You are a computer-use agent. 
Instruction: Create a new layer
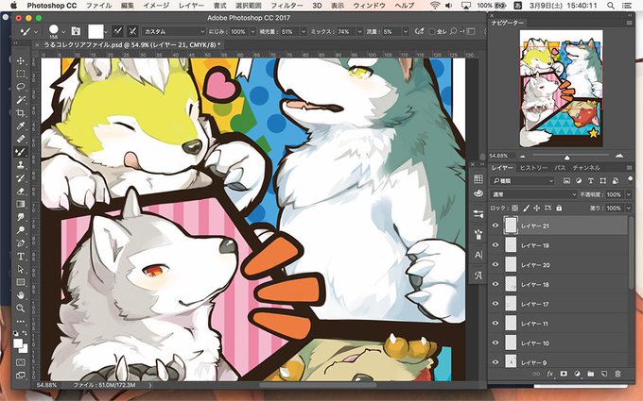click(604, 374)
